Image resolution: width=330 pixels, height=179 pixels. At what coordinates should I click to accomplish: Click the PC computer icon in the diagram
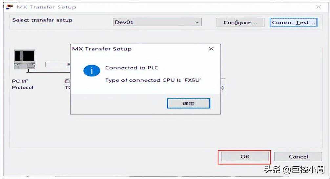pyautogui.click(x=25, y=59)
